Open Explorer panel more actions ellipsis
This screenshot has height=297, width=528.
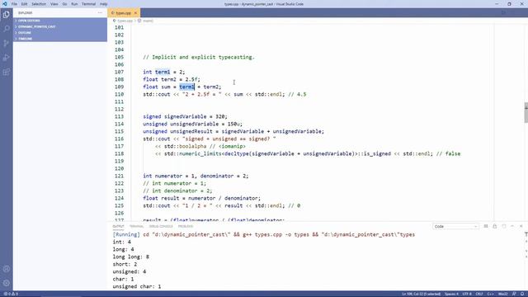coord(100,13)
